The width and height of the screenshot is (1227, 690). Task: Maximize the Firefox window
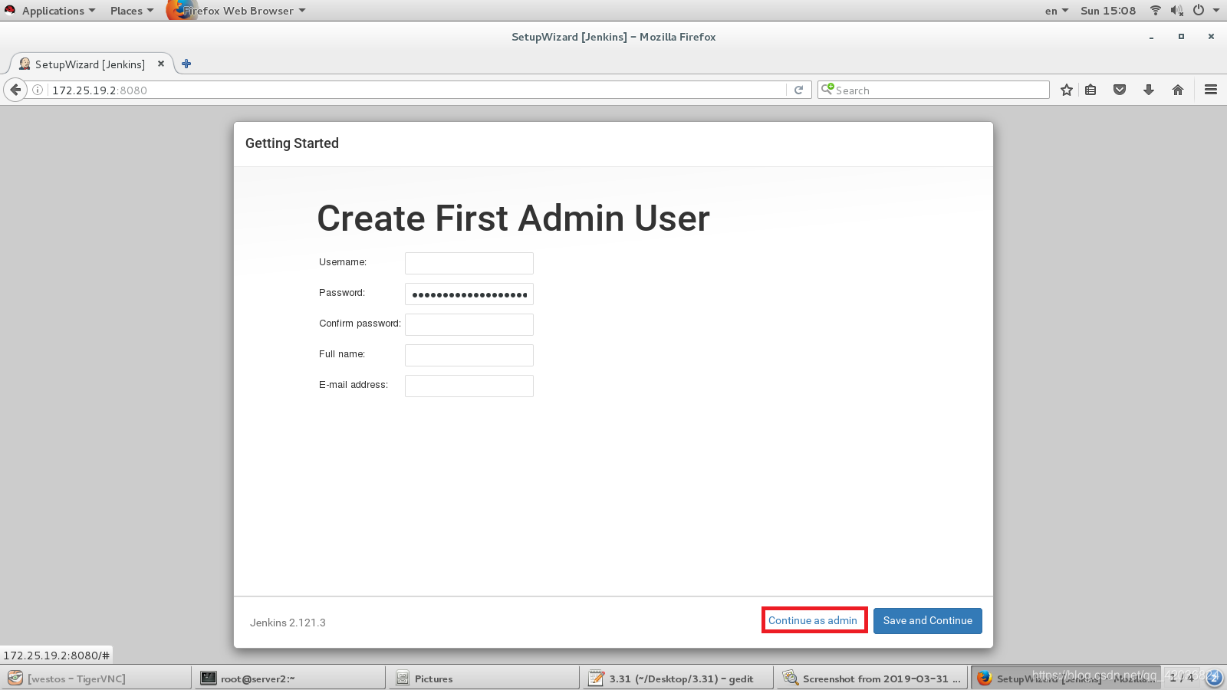click(x=1181, y=37)
